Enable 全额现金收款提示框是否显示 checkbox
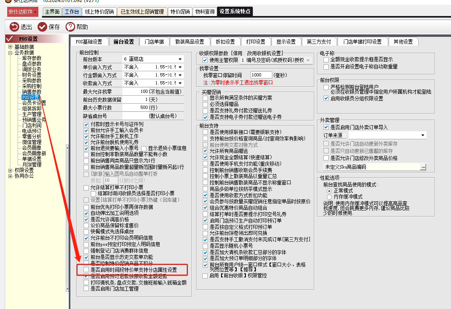Screen dimensions: 451x309 [326, 60]
